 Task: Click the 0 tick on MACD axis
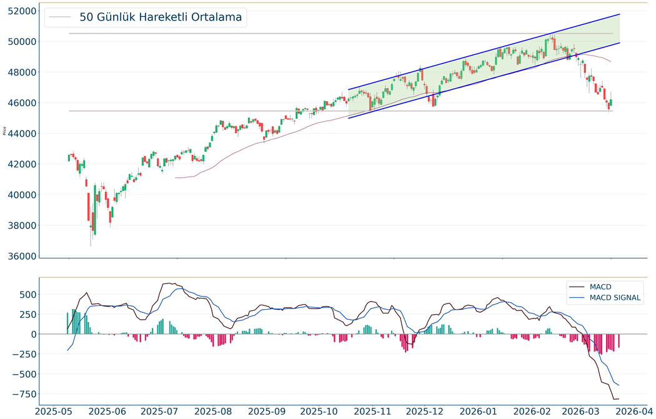point(33,334)
